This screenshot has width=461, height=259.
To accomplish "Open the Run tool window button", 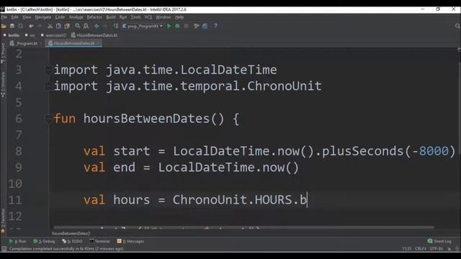I will point(17,241).
